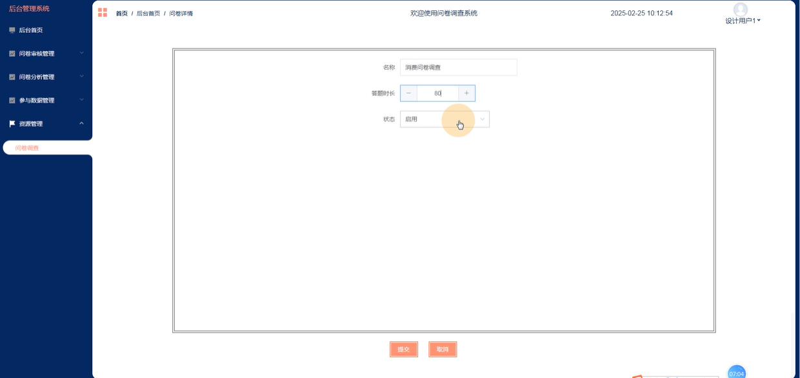This screenshot has height=378, width=800.
Task: Go to 后台首页 breadcrumb link
Action: click(148, 14)
